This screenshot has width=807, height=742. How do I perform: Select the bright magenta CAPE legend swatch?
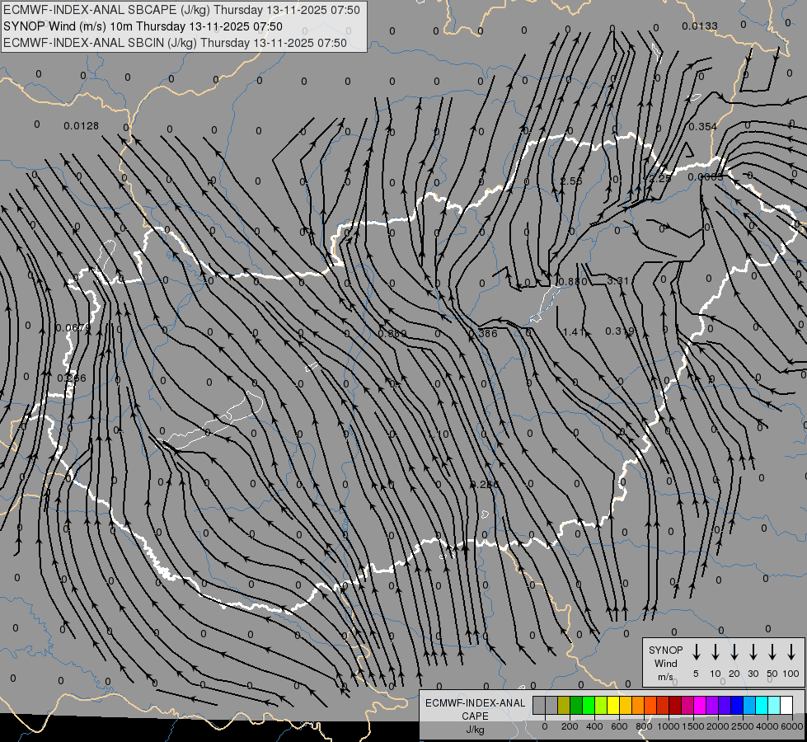700,705
